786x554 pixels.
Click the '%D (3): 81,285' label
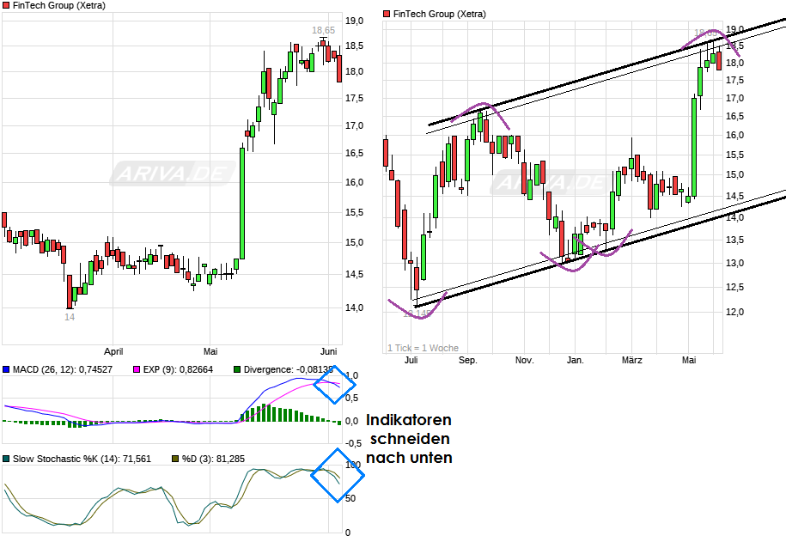tap(214, 459)
